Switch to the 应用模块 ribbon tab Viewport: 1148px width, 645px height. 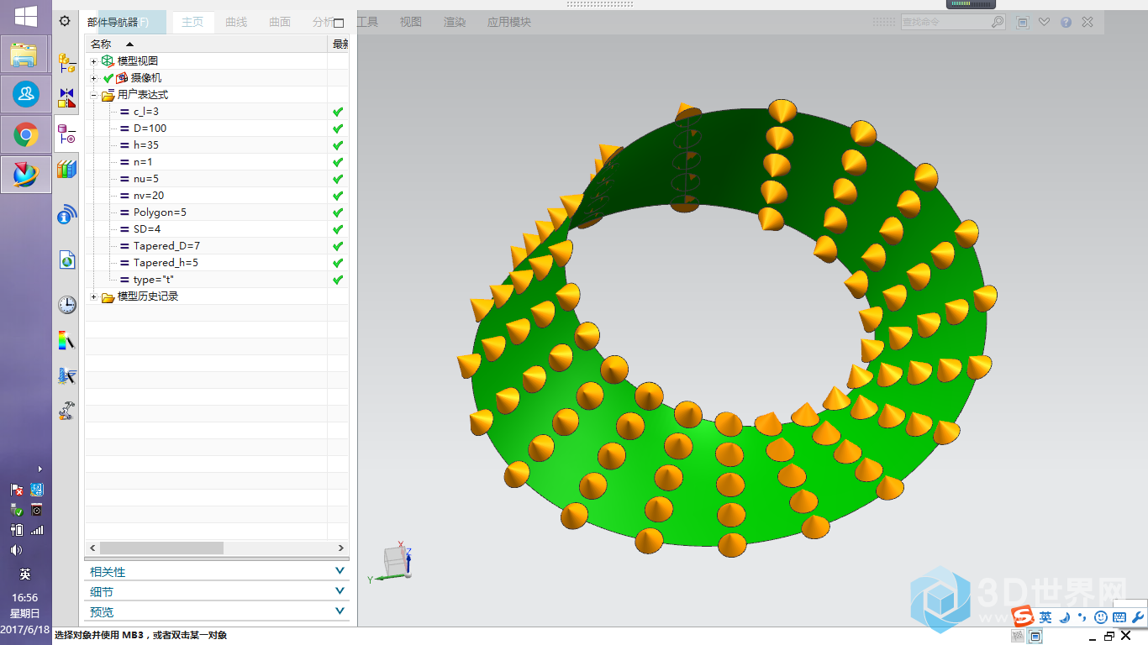pyautogui.click(x=509, y=22)
